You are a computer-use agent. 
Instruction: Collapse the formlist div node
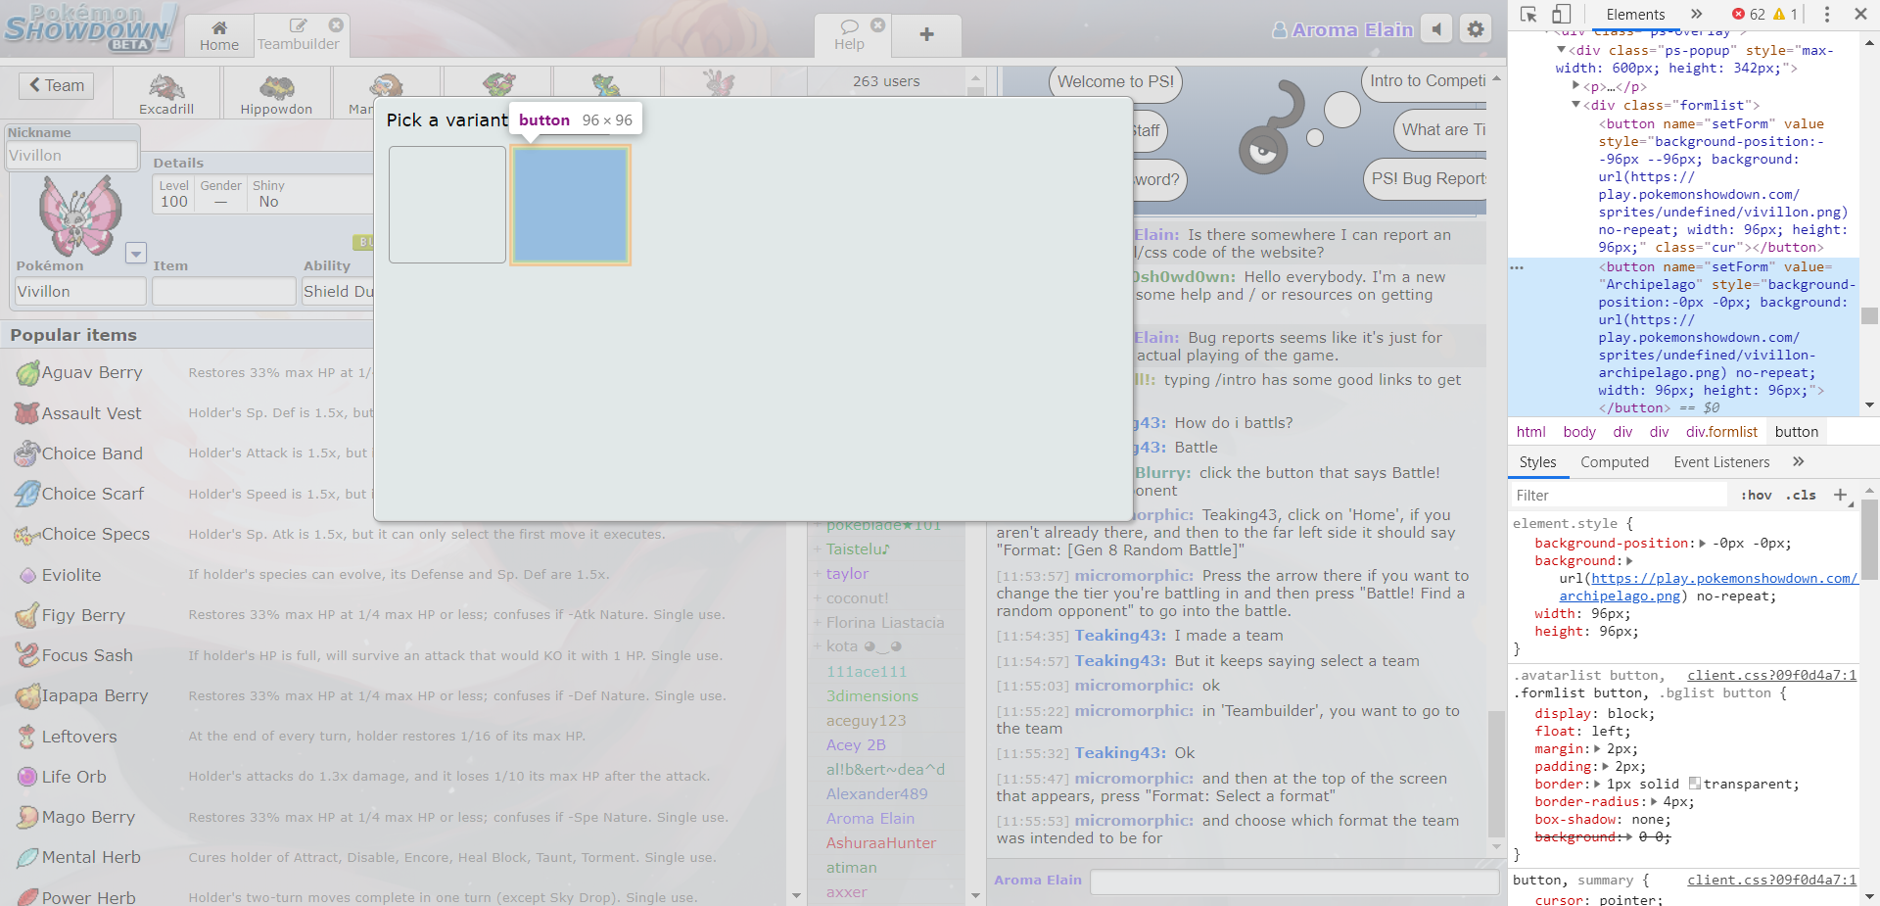(1575, 105)
